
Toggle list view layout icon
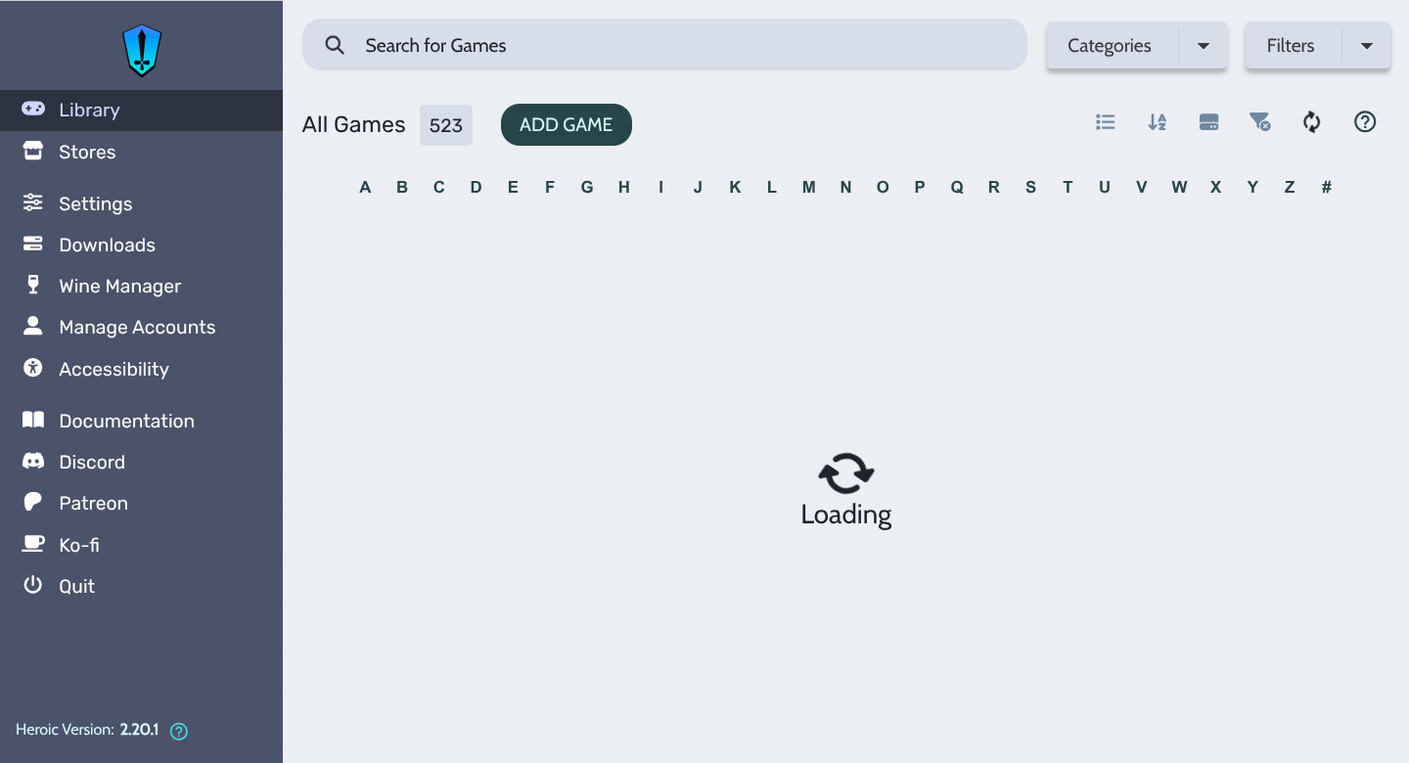[x=1106, y=122]
